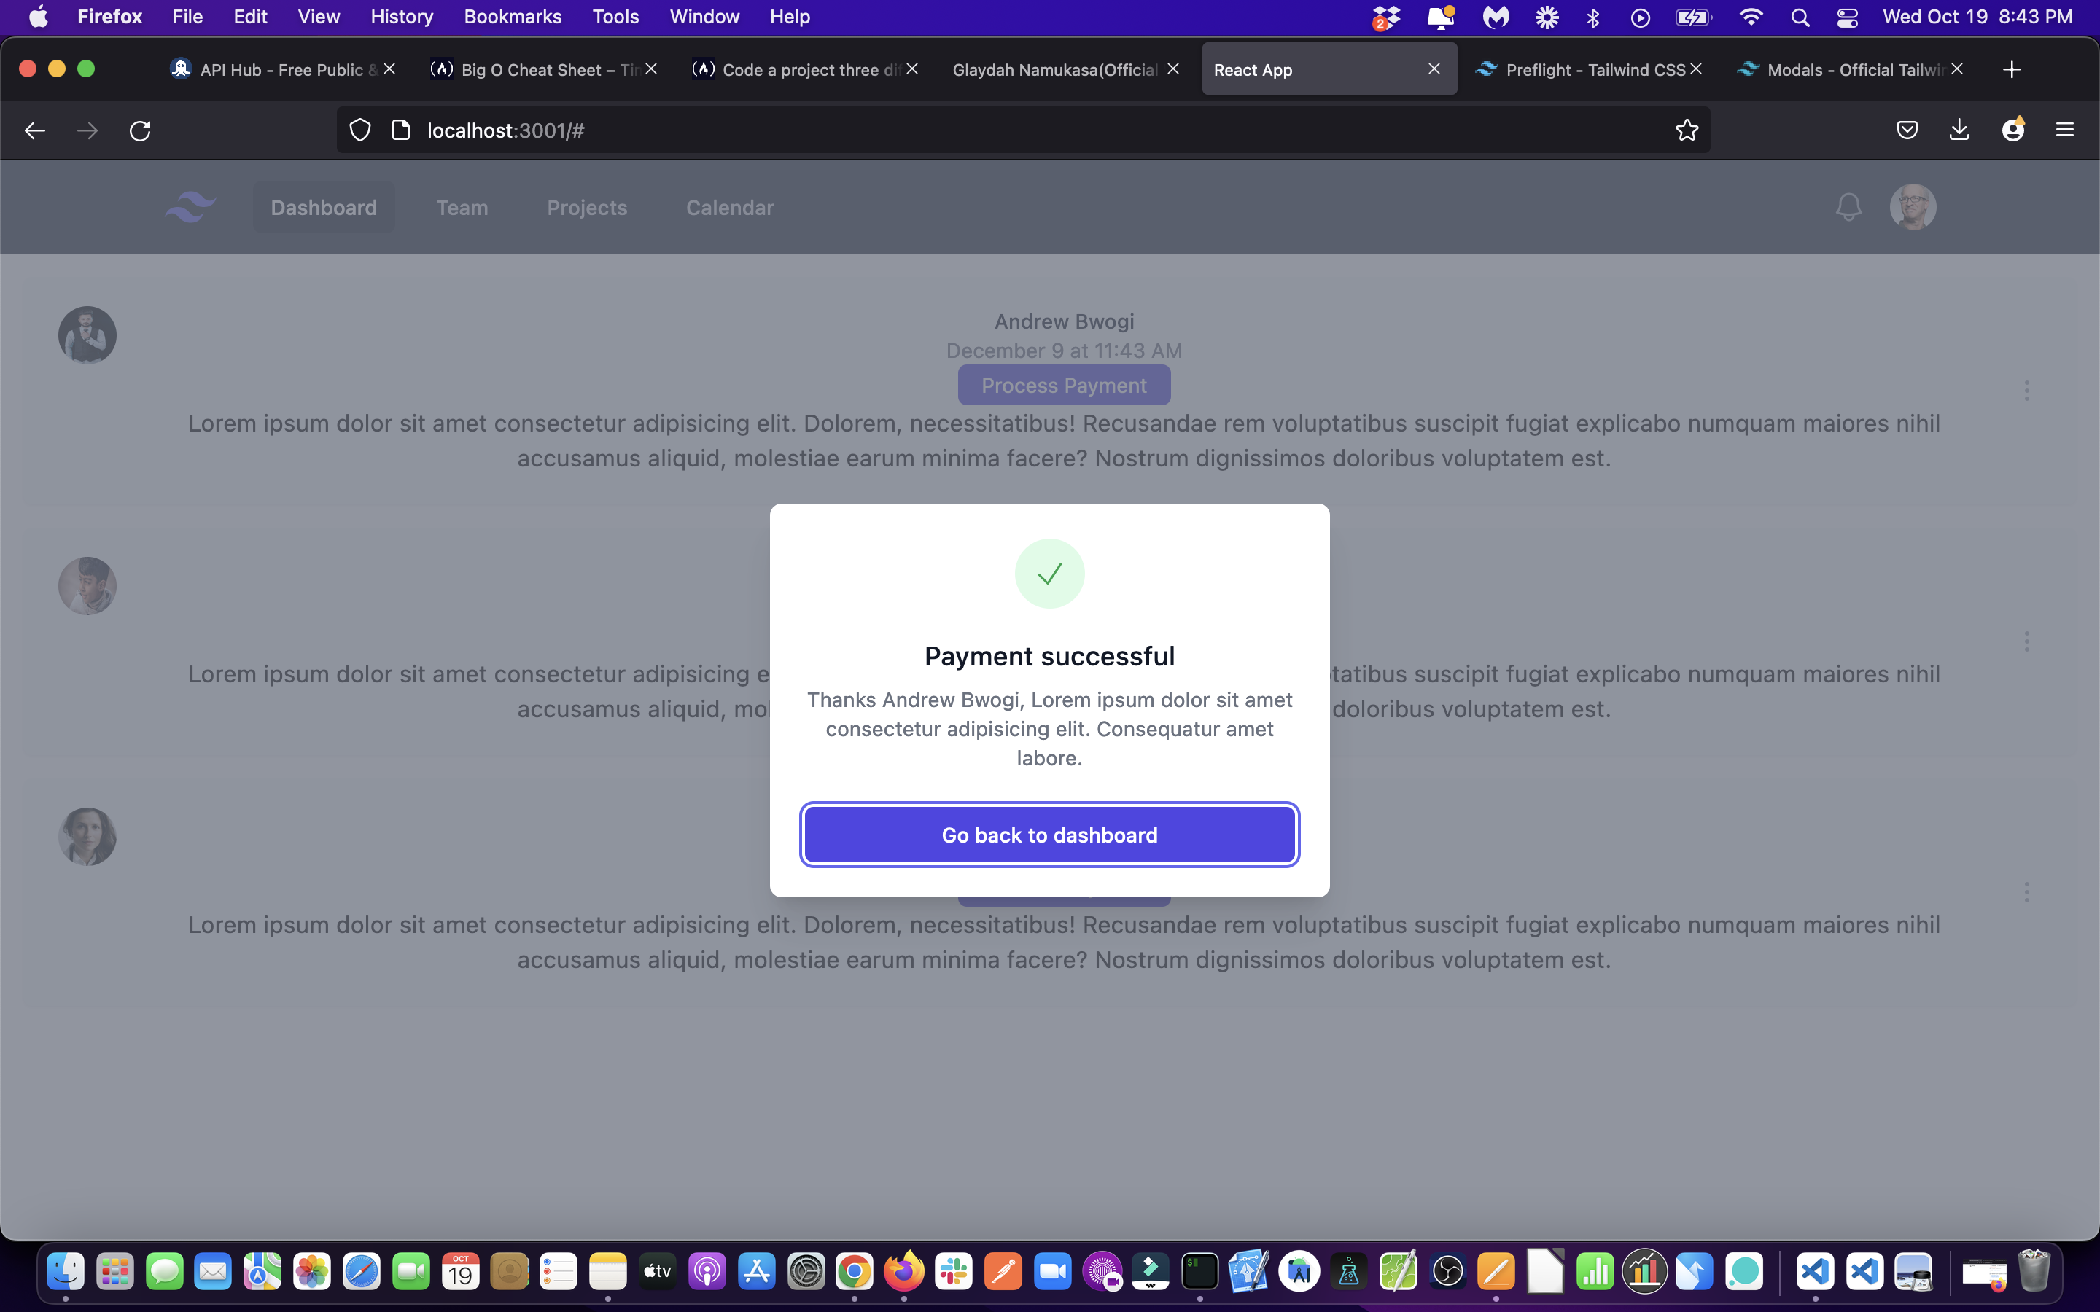The height and width of the screenshot is (1312, 2100).
Task: Switch to the Glaydah Namukasa tab
Action: (x=1067, y=69)
